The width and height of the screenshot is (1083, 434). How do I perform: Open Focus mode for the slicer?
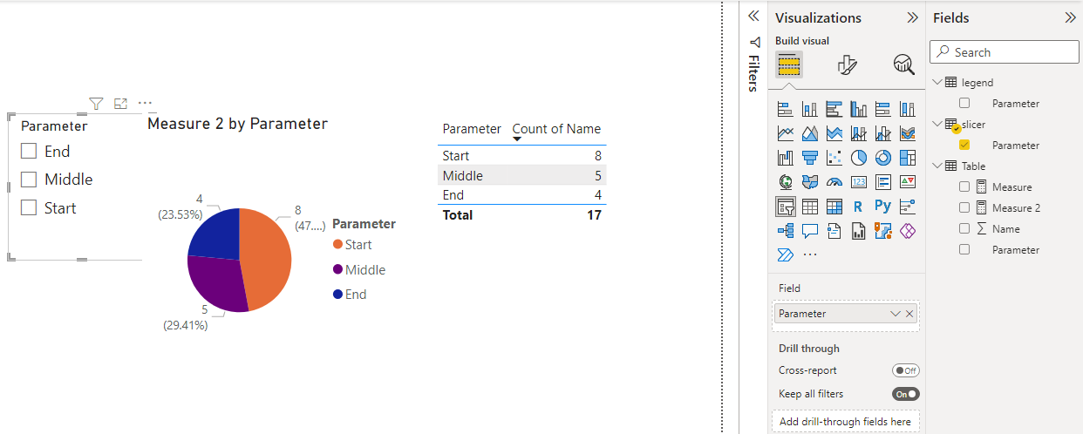[120, 103]
